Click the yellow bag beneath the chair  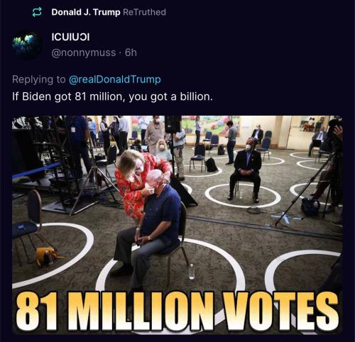point(46,256)
